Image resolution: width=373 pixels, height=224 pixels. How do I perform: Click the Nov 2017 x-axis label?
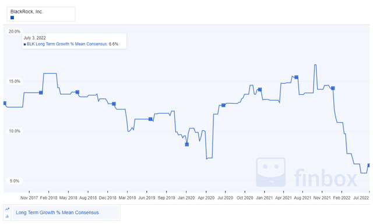pyautogui.click(x=29, y=198)
